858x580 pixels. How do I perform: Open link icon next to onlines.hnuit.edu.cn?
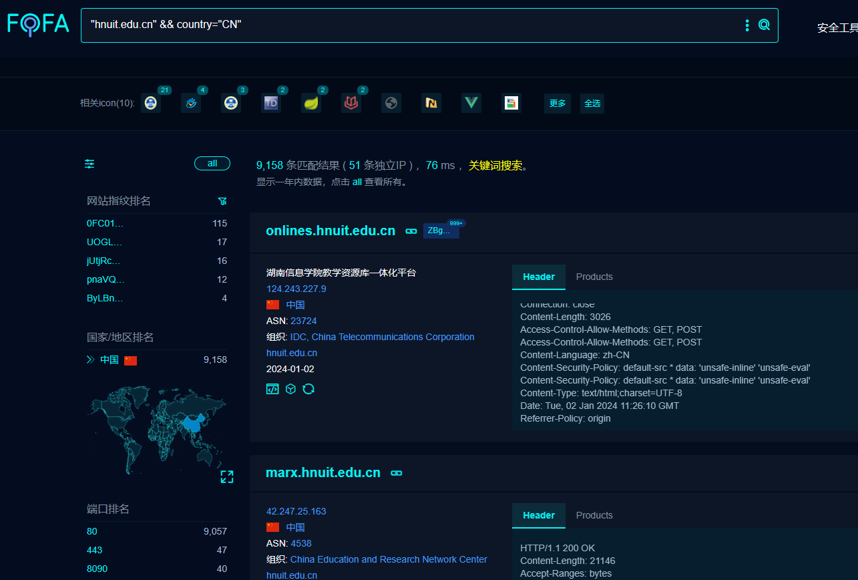coord(411,231)
